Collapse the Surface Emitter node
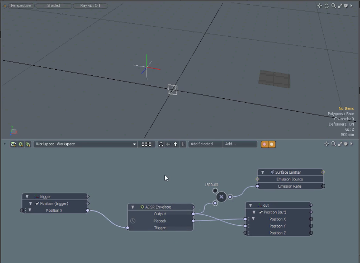Image resolution: width=360 pixels, height=263 pixels. [x=263, y=172]
